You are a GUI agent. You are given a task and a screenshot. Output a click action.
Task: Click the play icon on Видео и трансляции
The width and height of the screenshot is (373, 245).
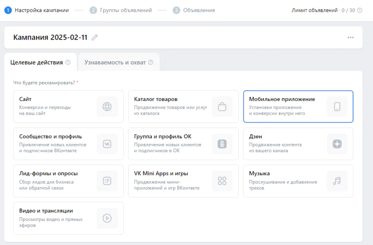[107, 218]
